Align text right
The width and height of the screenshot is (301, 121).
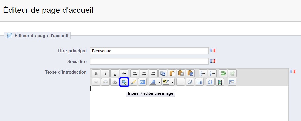(x=153, y=73)
